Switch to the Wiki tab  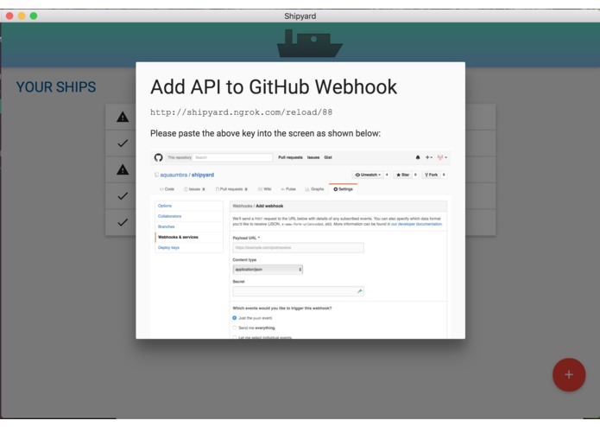[265, 189]
